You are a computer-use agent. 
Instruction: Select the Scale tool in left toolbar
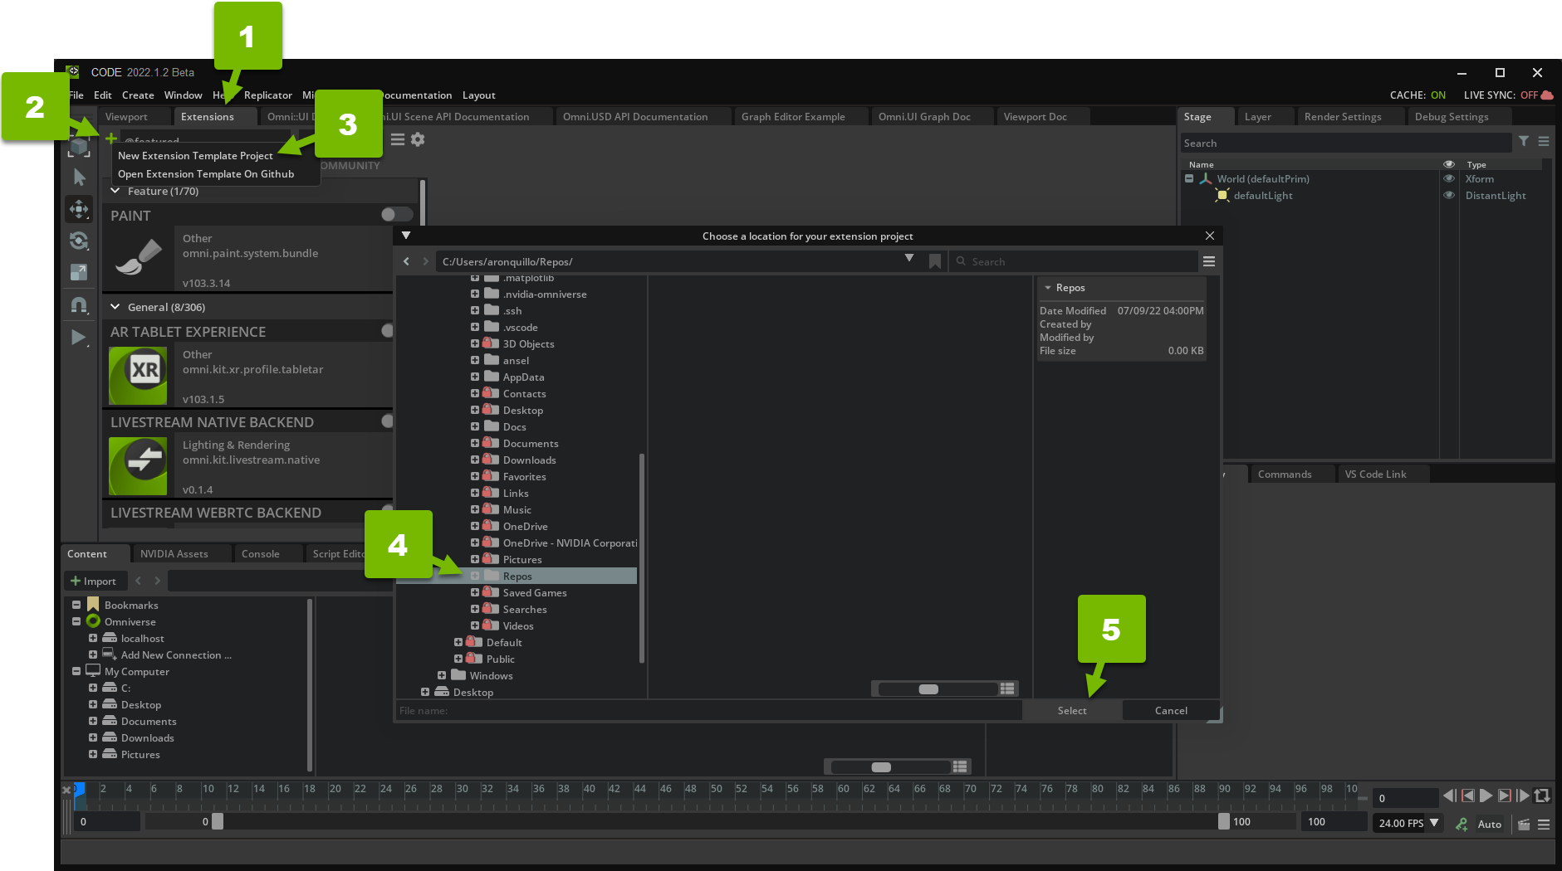click(79, 272)
